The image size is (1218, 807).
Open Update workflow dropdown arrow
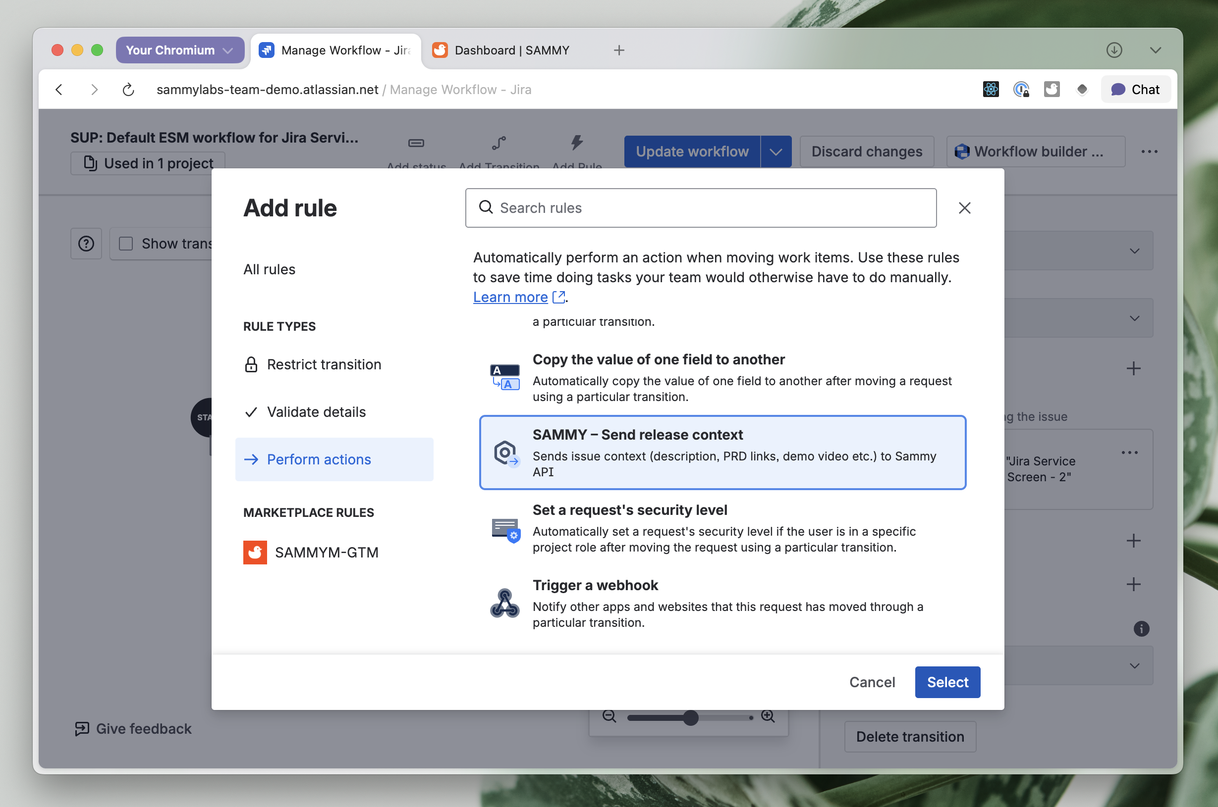(x=775, y=151)
